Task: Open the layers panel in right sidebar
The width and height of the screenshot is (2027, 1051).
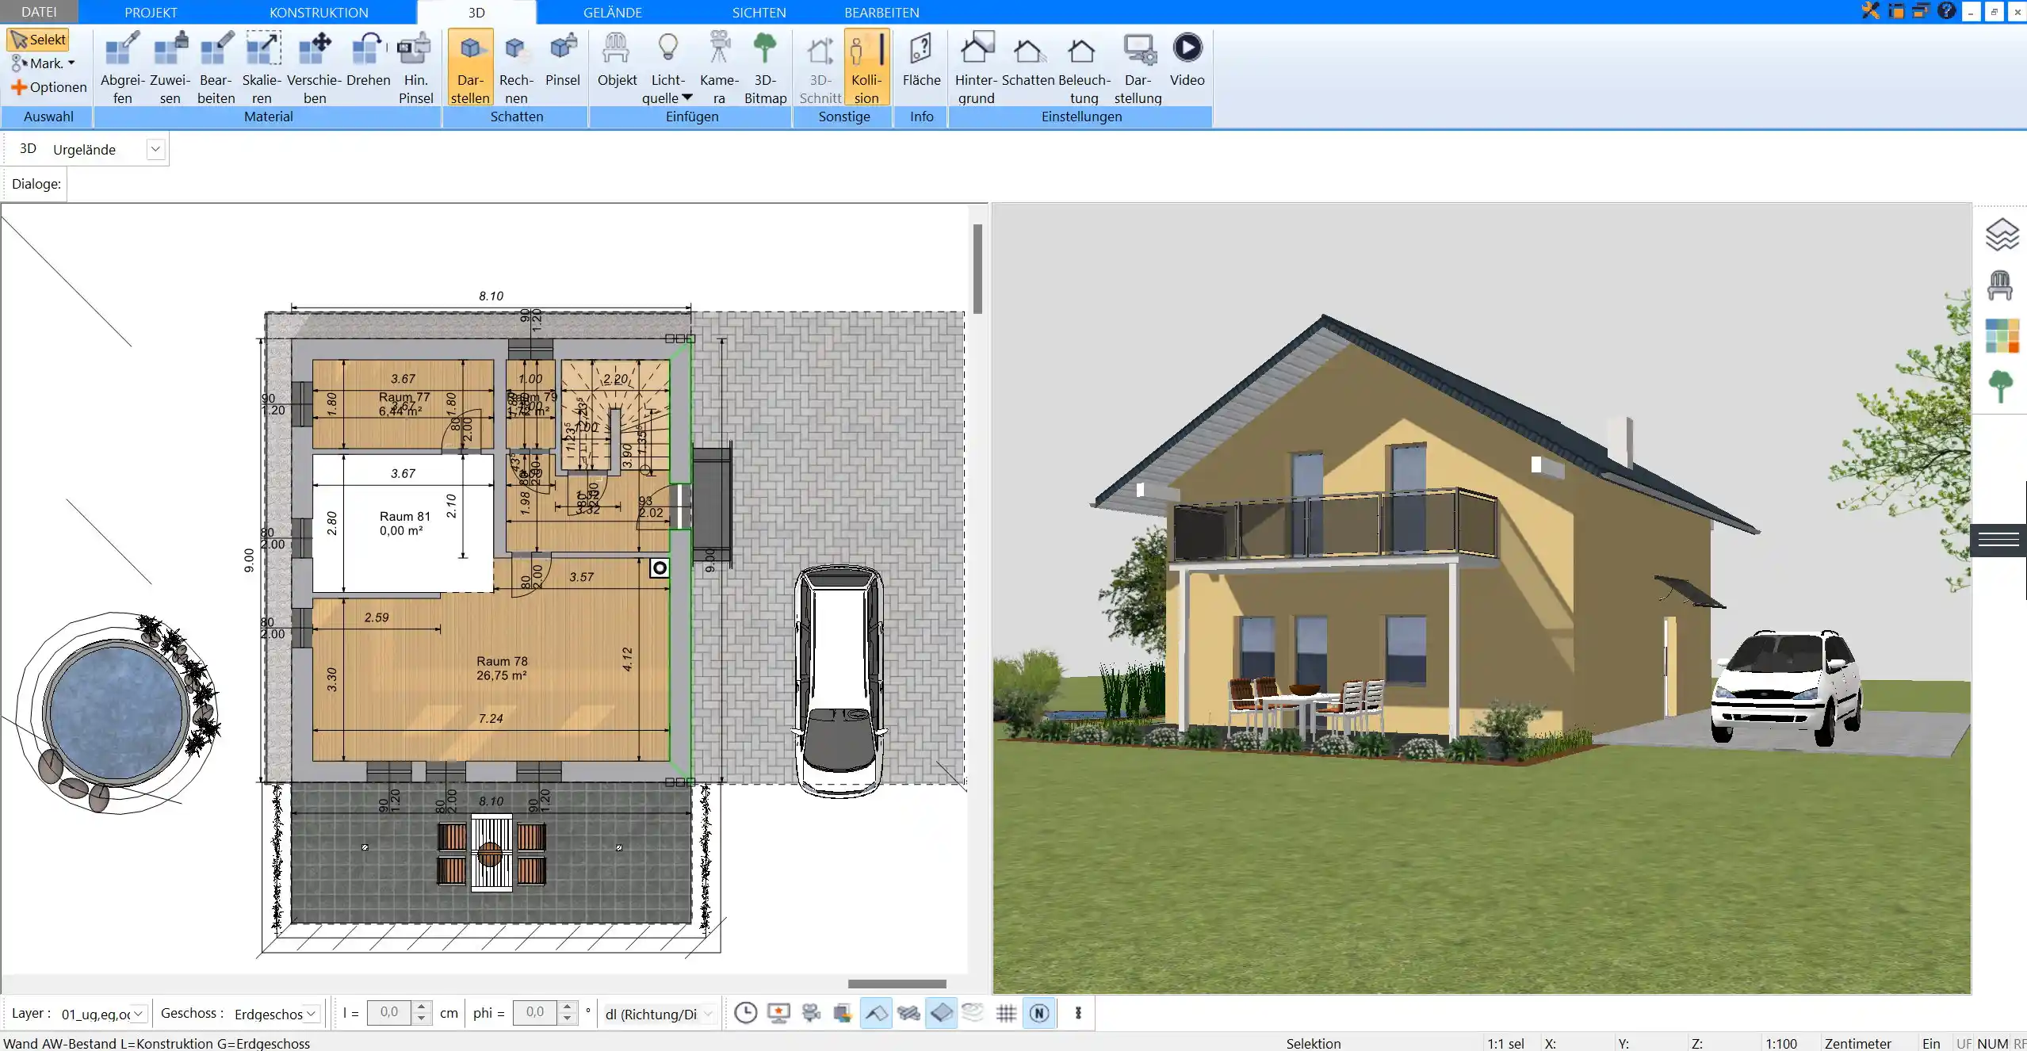Action: [2002, 234]
